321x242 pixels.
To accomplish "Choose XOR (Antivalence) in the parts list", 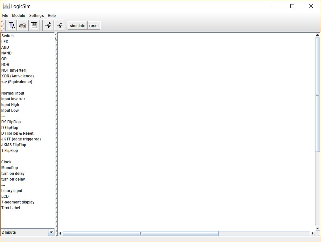I will click(18, 76).
